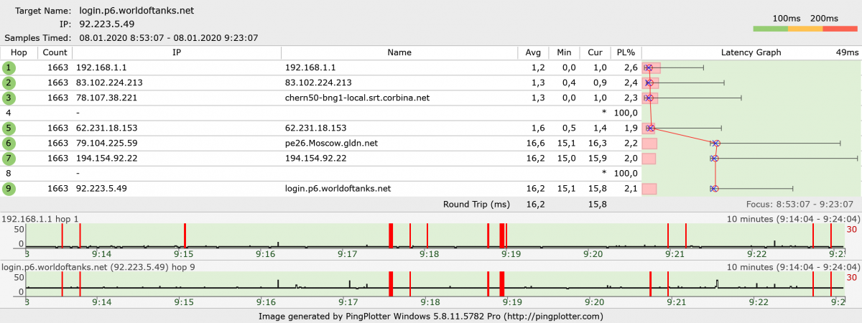Click the hop 3 green circle

[9, 98]
